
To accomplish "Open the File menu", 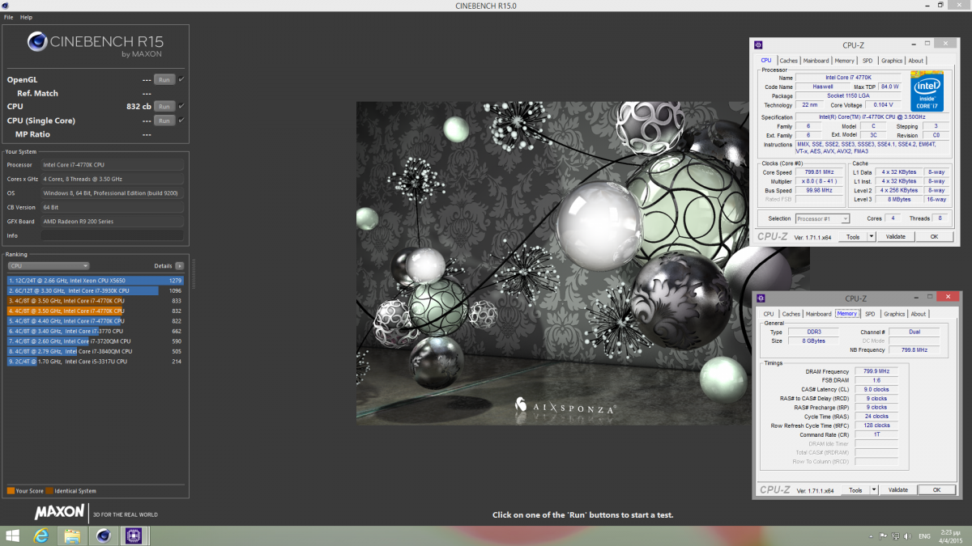I will pyautogui.click(x=9, y=17).
